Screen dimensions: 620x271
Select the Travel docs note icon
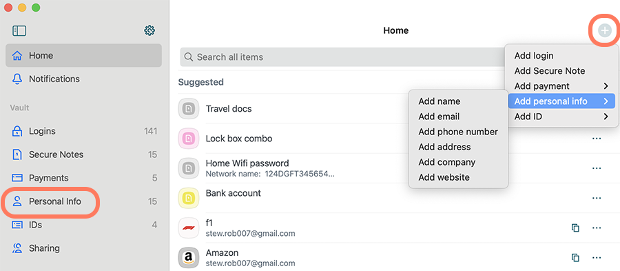[188, 109]
